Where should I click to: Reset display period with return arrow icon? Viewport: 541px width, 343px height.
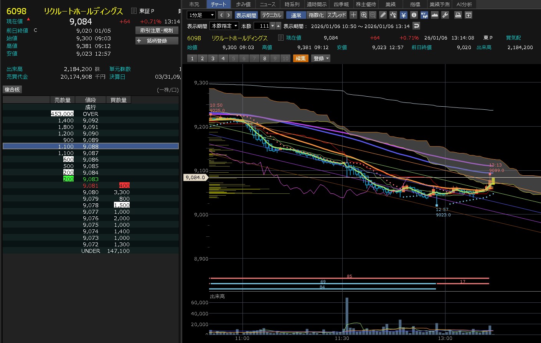(416, 26)
